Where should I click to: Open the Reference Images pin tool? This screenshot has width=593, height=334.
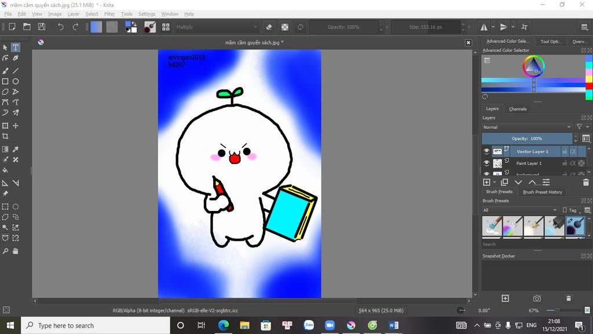[5, 194]
